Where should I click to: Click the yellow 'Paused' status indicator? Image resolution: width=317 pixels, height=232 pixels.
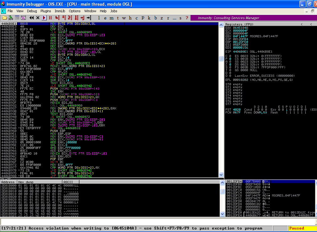coord(303,228)
